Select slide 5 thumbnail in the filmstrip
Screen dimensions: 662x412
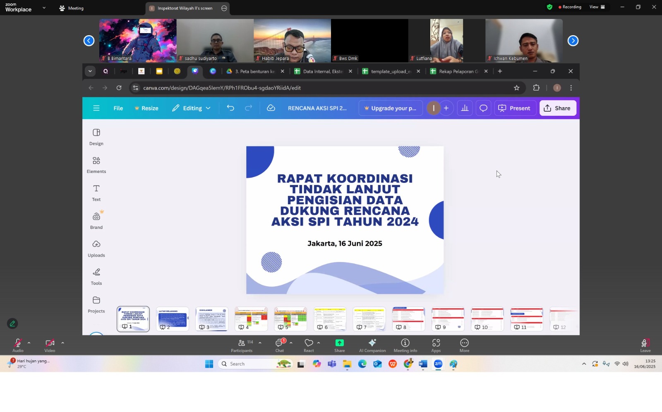point(290,318)
